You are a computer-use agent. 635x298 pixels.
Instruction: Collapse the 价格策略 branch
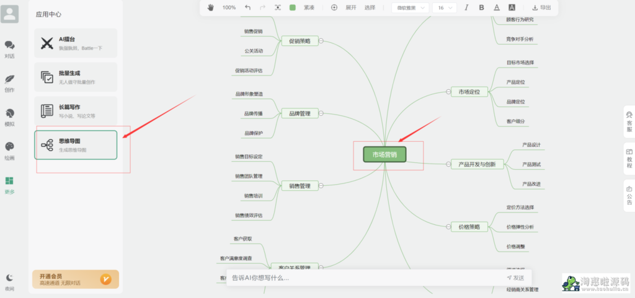tap(448, 227)
